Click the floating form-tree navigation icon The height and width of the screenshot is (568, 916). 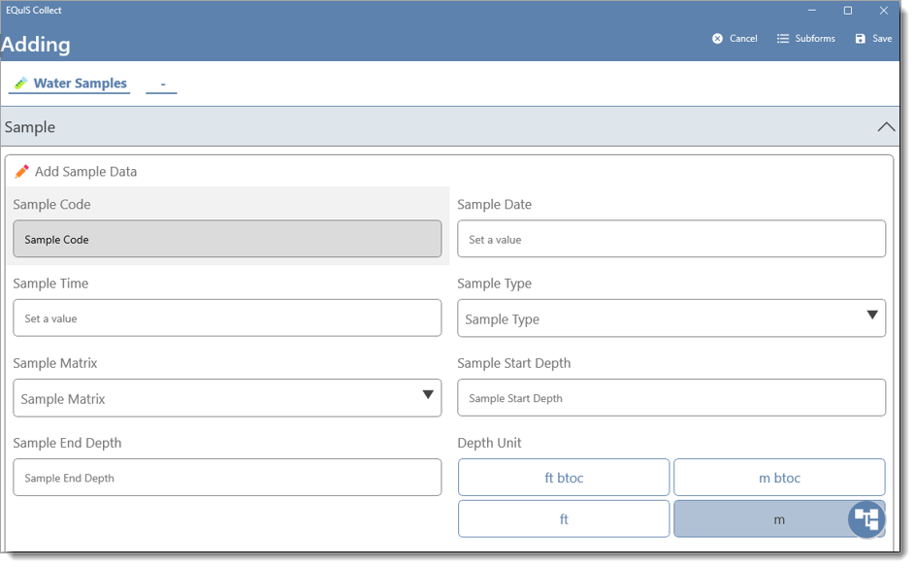(867, 518)
